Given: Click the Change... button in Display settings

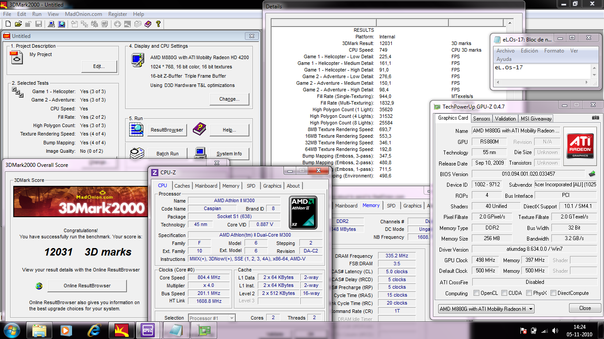Looking at the screenshot, I should (x=229, y=99).
